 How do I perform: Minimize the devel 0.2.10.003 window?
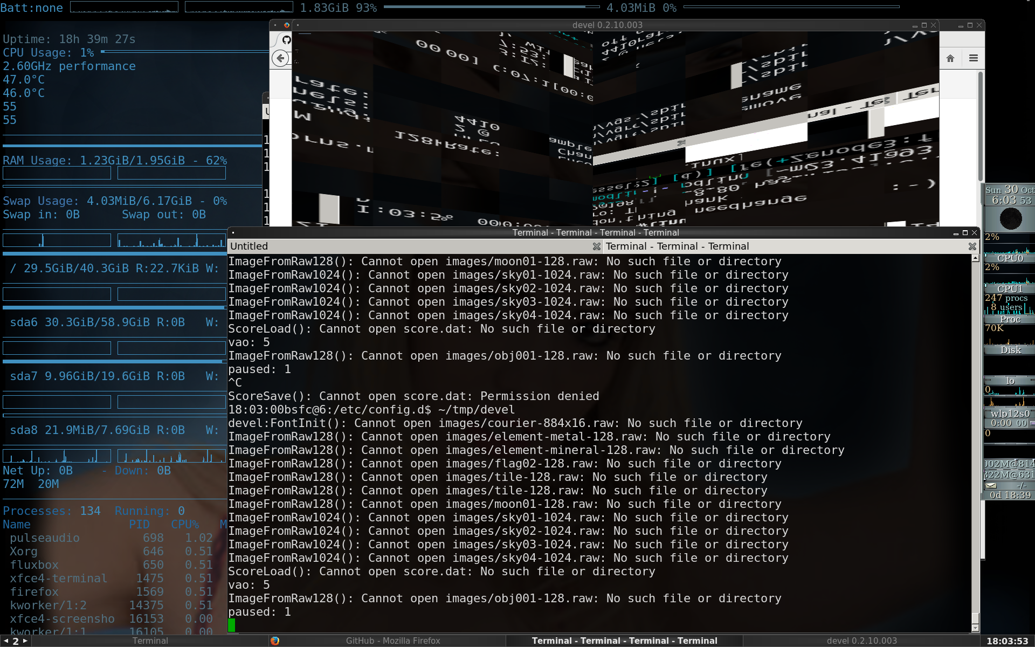point(915,25)
